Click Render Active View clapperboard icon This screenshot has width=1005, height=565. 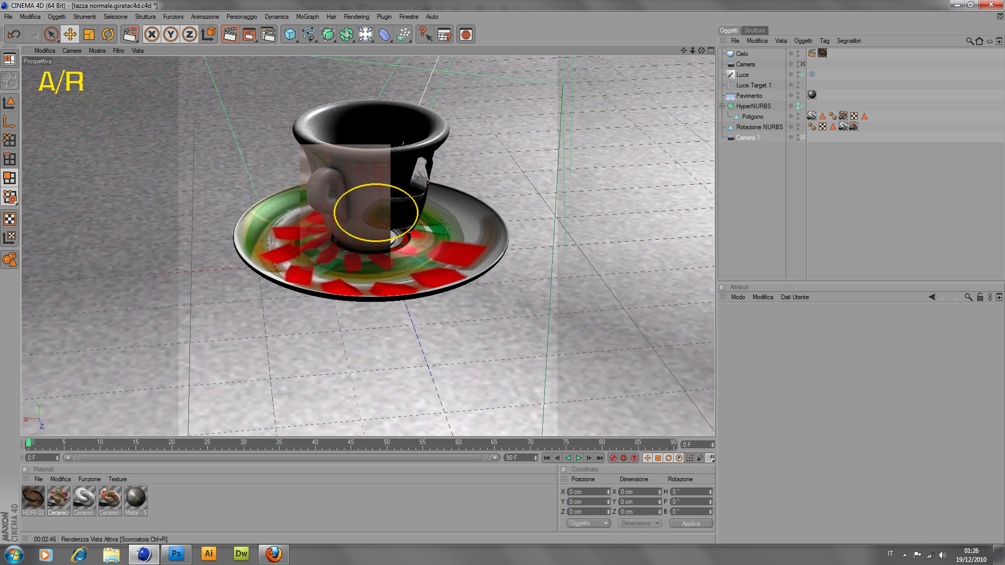[230, 35]
